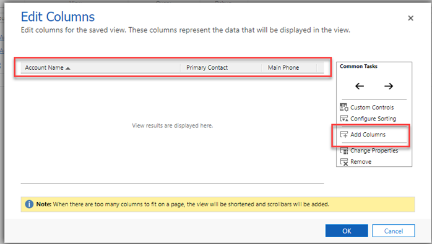The width and height of the screenshot is (432, 244).
Task: Click the Change Properties icon
Action: click(344, 151)
